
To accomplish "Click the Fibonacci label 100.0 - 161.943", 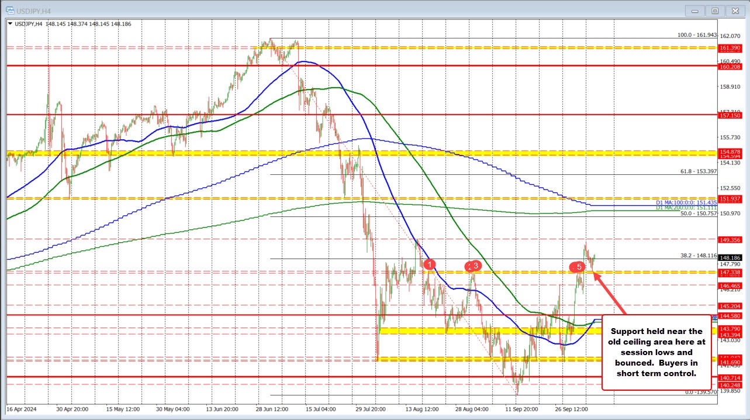I will 697,35.
